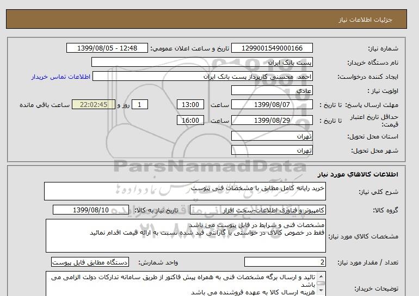Click the unit field دستگاه مطابق فایل پیوست

click(x=90, y=262)
